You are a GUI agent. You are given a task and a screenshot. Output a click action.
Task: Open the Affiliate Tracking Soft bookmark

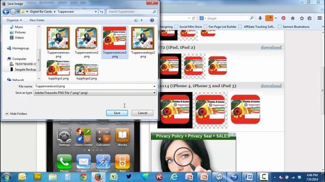click(257, 27)
